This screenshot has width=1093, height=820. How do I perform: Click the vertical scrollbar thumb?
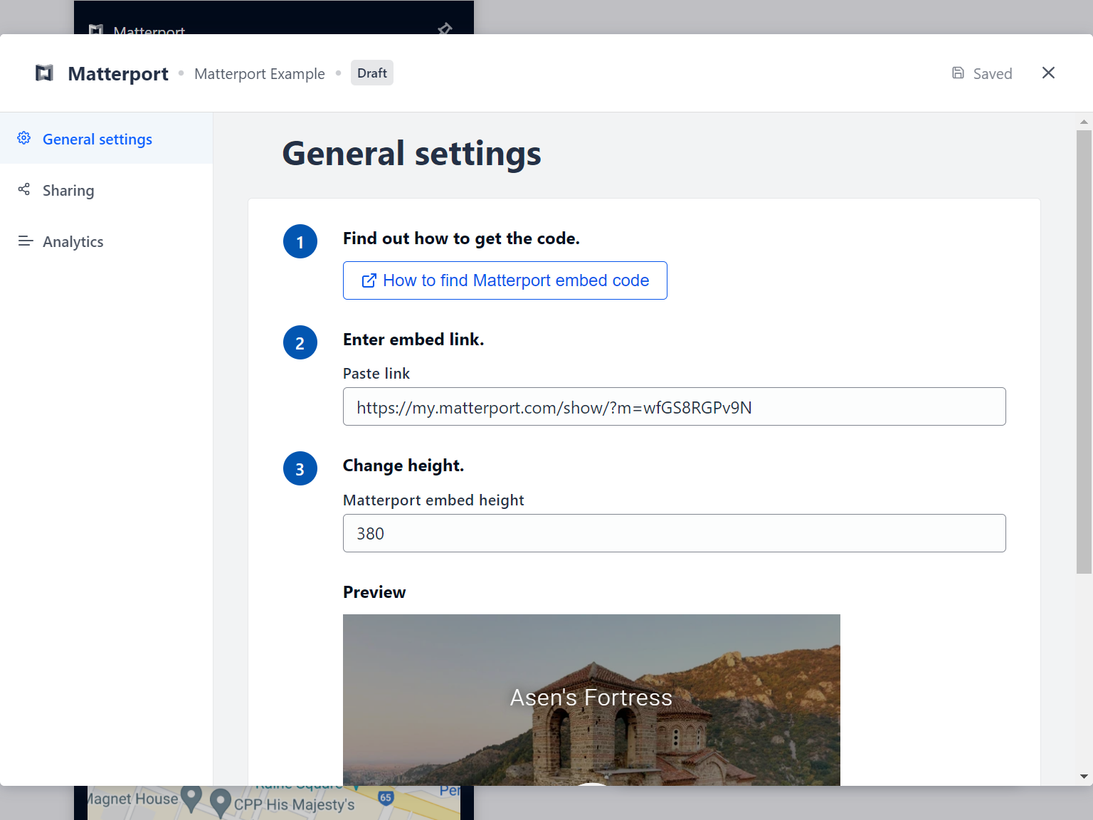point(1084,352)
